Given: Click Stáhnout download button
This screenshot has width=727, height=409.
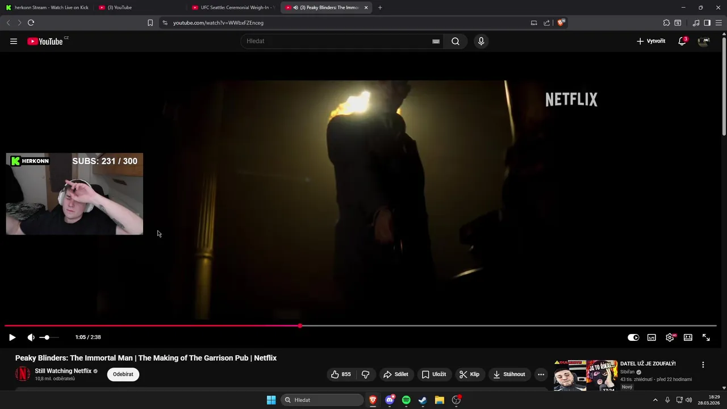Looking at the screenshot, I should 509,374.
